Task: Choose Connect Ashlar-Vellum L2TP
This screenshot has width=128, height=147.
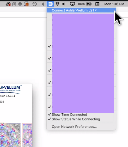Action: [x=81, y=10]
